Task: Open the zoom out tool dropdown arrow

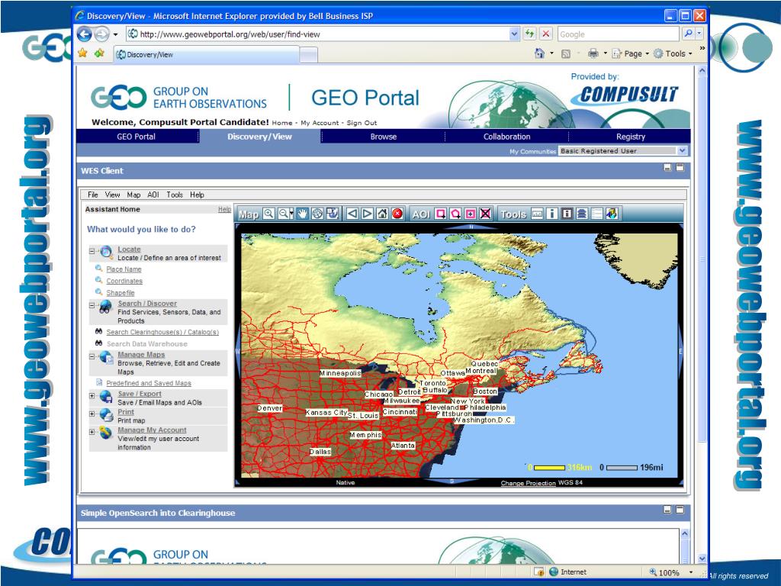Action: (x=291, y=214)
